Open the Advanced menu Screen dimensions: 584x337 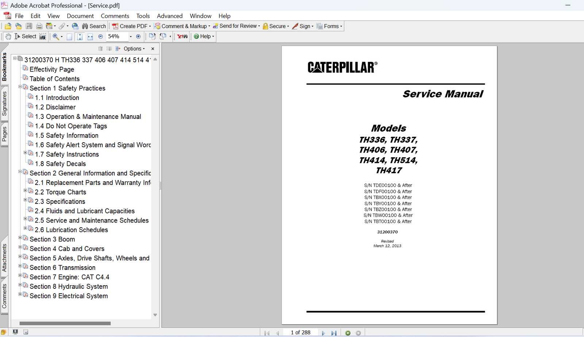point(170,16)
